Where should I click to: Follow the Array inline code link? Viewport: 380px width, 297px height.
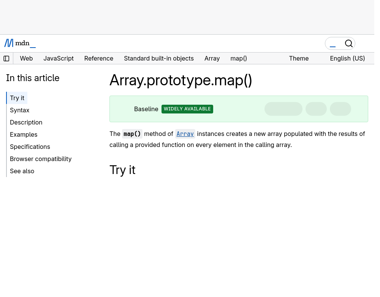185,134
